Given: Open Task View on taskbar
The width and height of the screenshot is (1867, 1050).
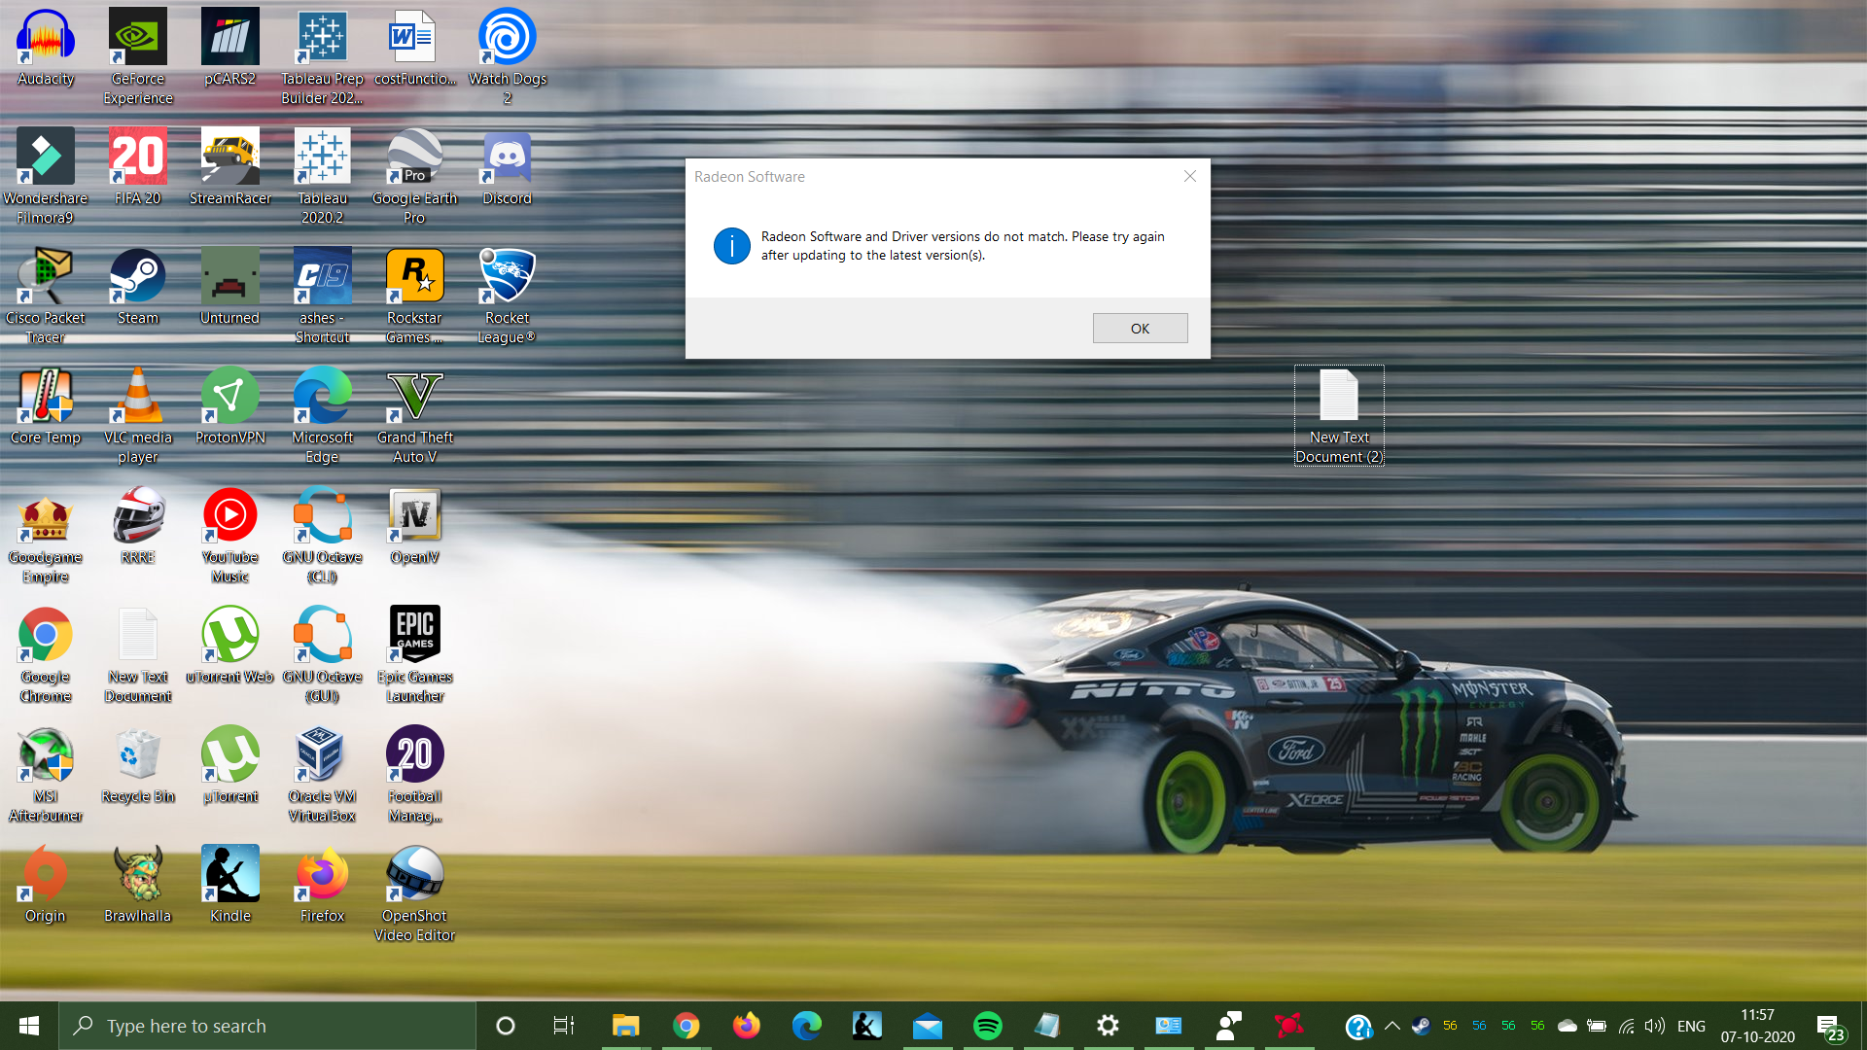Looking at the screenshot, I should point(564,1026).
